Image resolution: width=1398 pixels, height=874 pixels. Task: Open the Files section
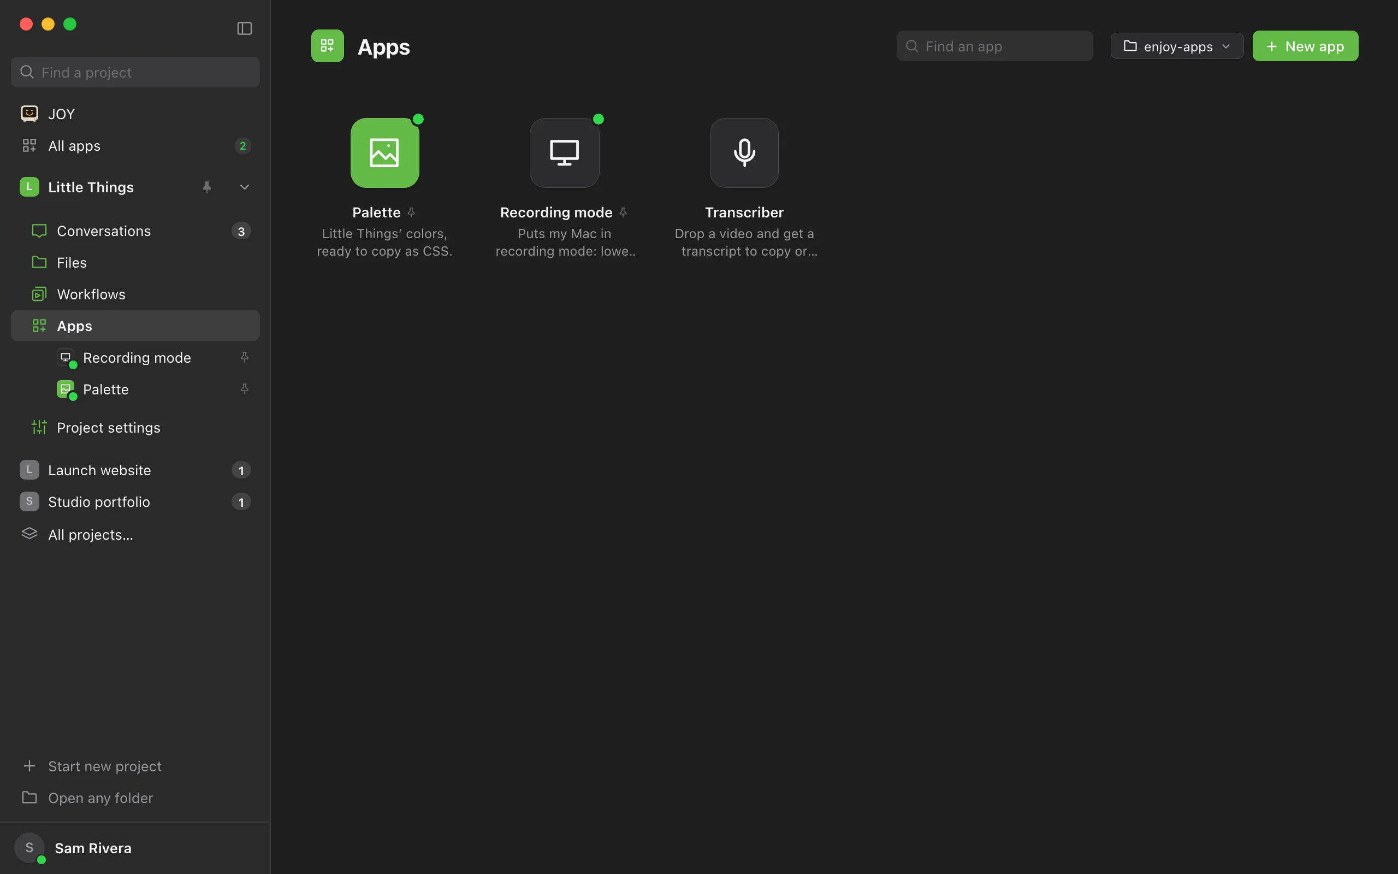point(135,262)
